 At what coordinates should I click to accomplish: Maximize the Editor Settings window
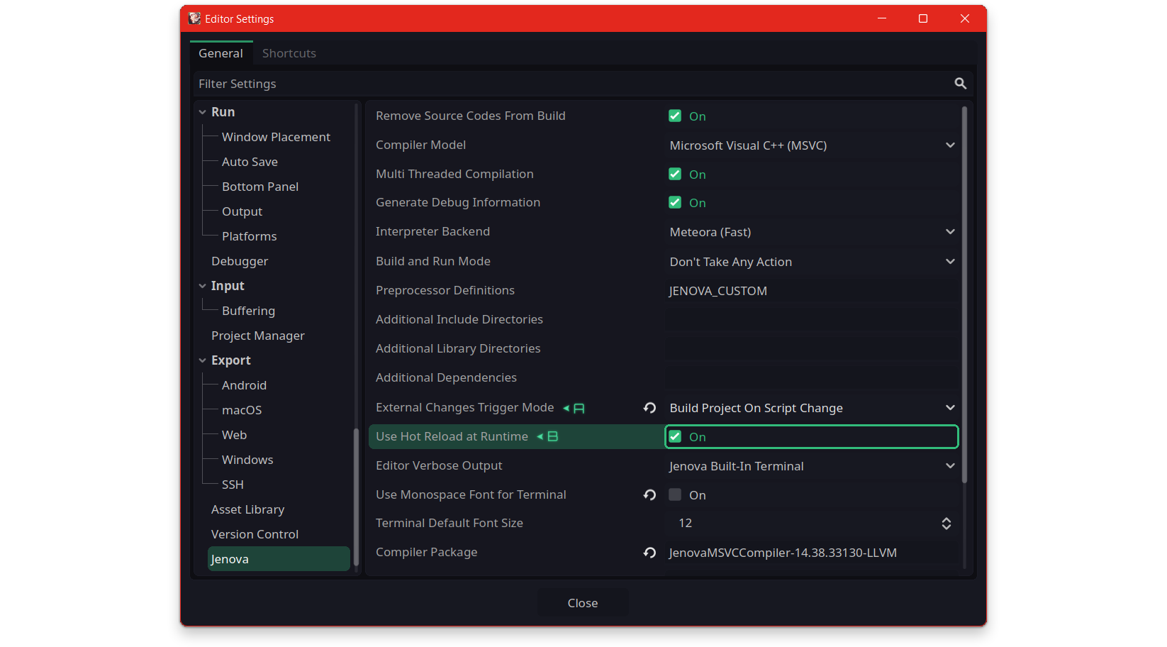pos(923,18)
